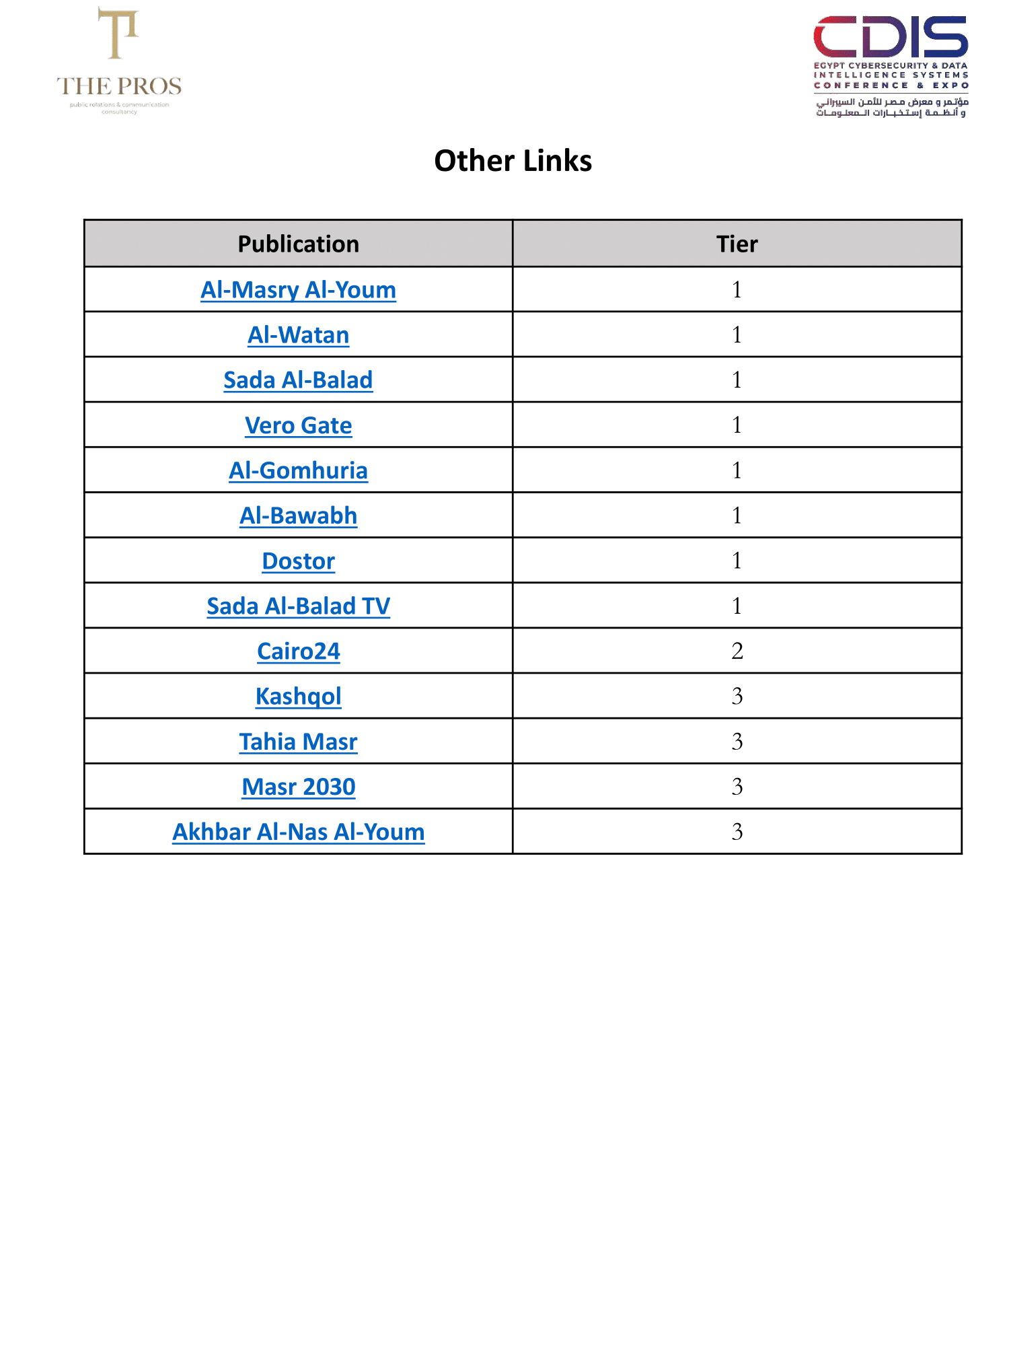Visit the Tahia Masr link
Screen dimensions: 1009x1346
pyautogui.click(x=298, y=742)
